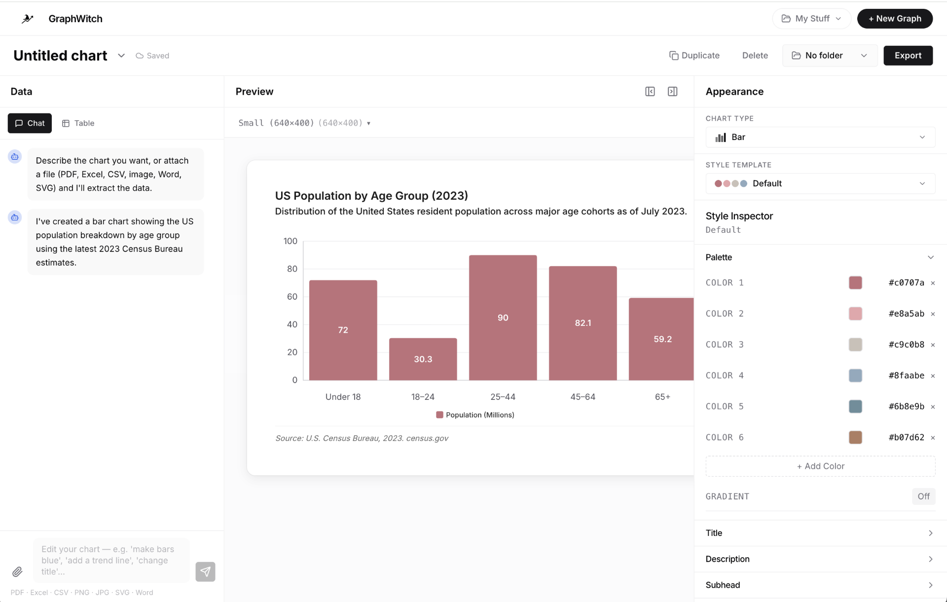Click the 25–44 bar labeled 90
This screenshot has width=947, height=602.
[x=503, y=318]
